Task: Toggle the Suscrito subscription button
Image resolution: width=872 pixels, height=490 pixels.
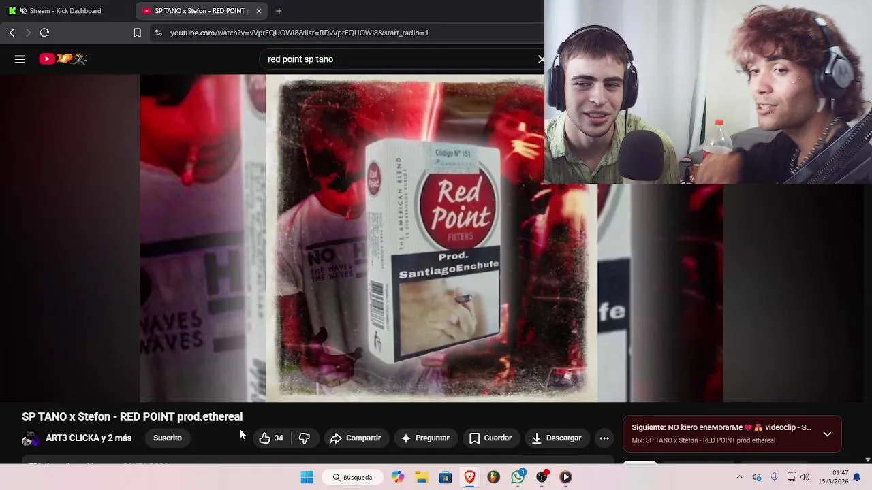Action: click(x=168, y=438)
